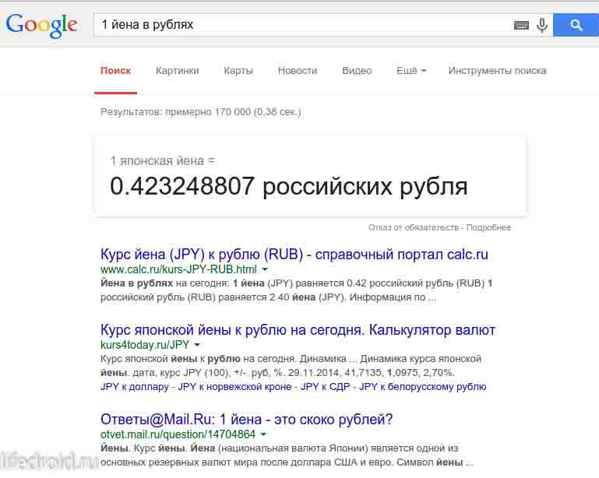Switch to the Картинки tab
The width and height of the screenshot is (599, 478).
tap(178, 71)
